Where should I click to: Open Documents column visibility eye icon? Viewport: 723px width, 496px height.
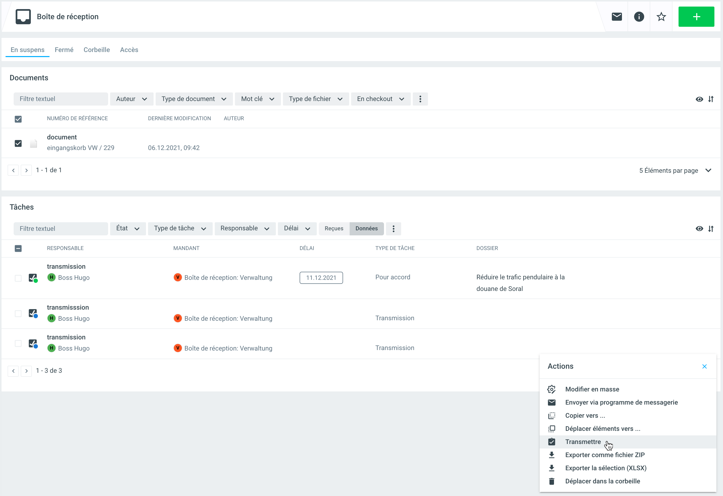699,99
